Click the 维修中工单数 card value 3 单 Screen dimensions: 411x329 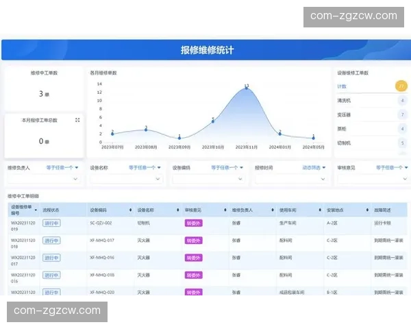(x=44, y=94)
